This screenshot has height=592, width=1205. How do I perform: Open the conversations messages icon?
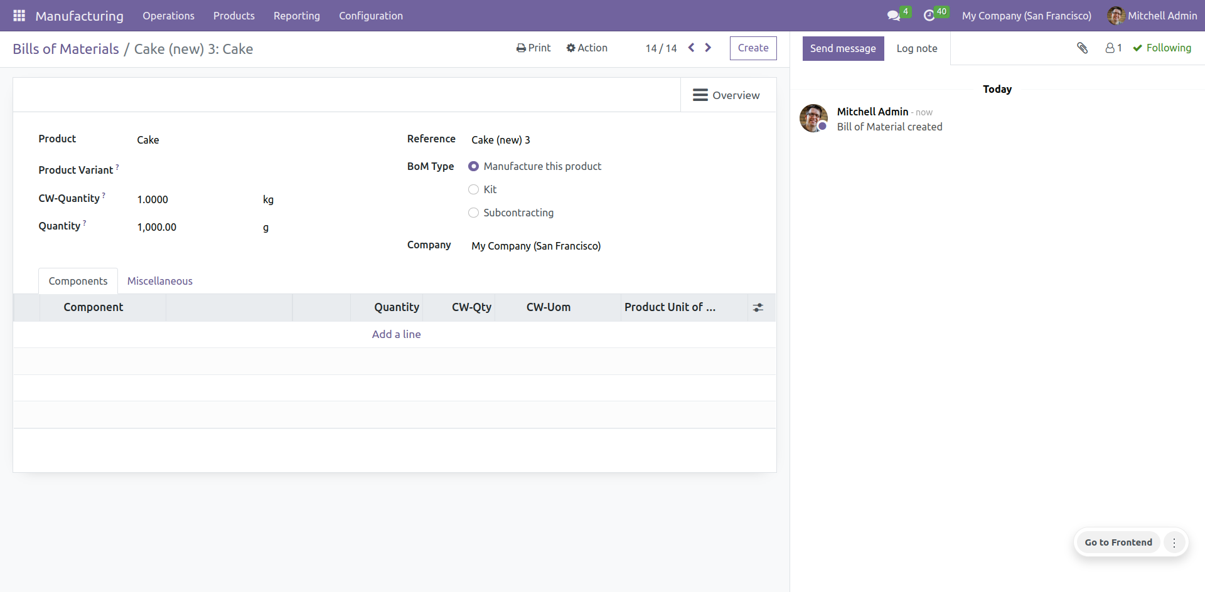(x=894, y=16)
